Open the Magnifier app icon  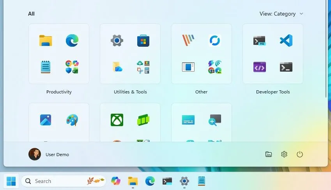(215, 120)
